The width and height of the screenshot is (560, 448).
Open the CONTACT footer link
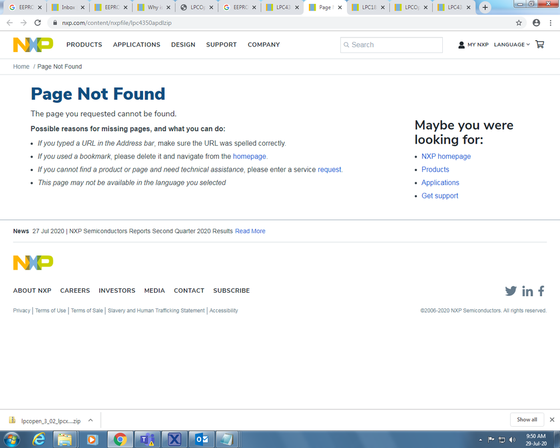189,291
